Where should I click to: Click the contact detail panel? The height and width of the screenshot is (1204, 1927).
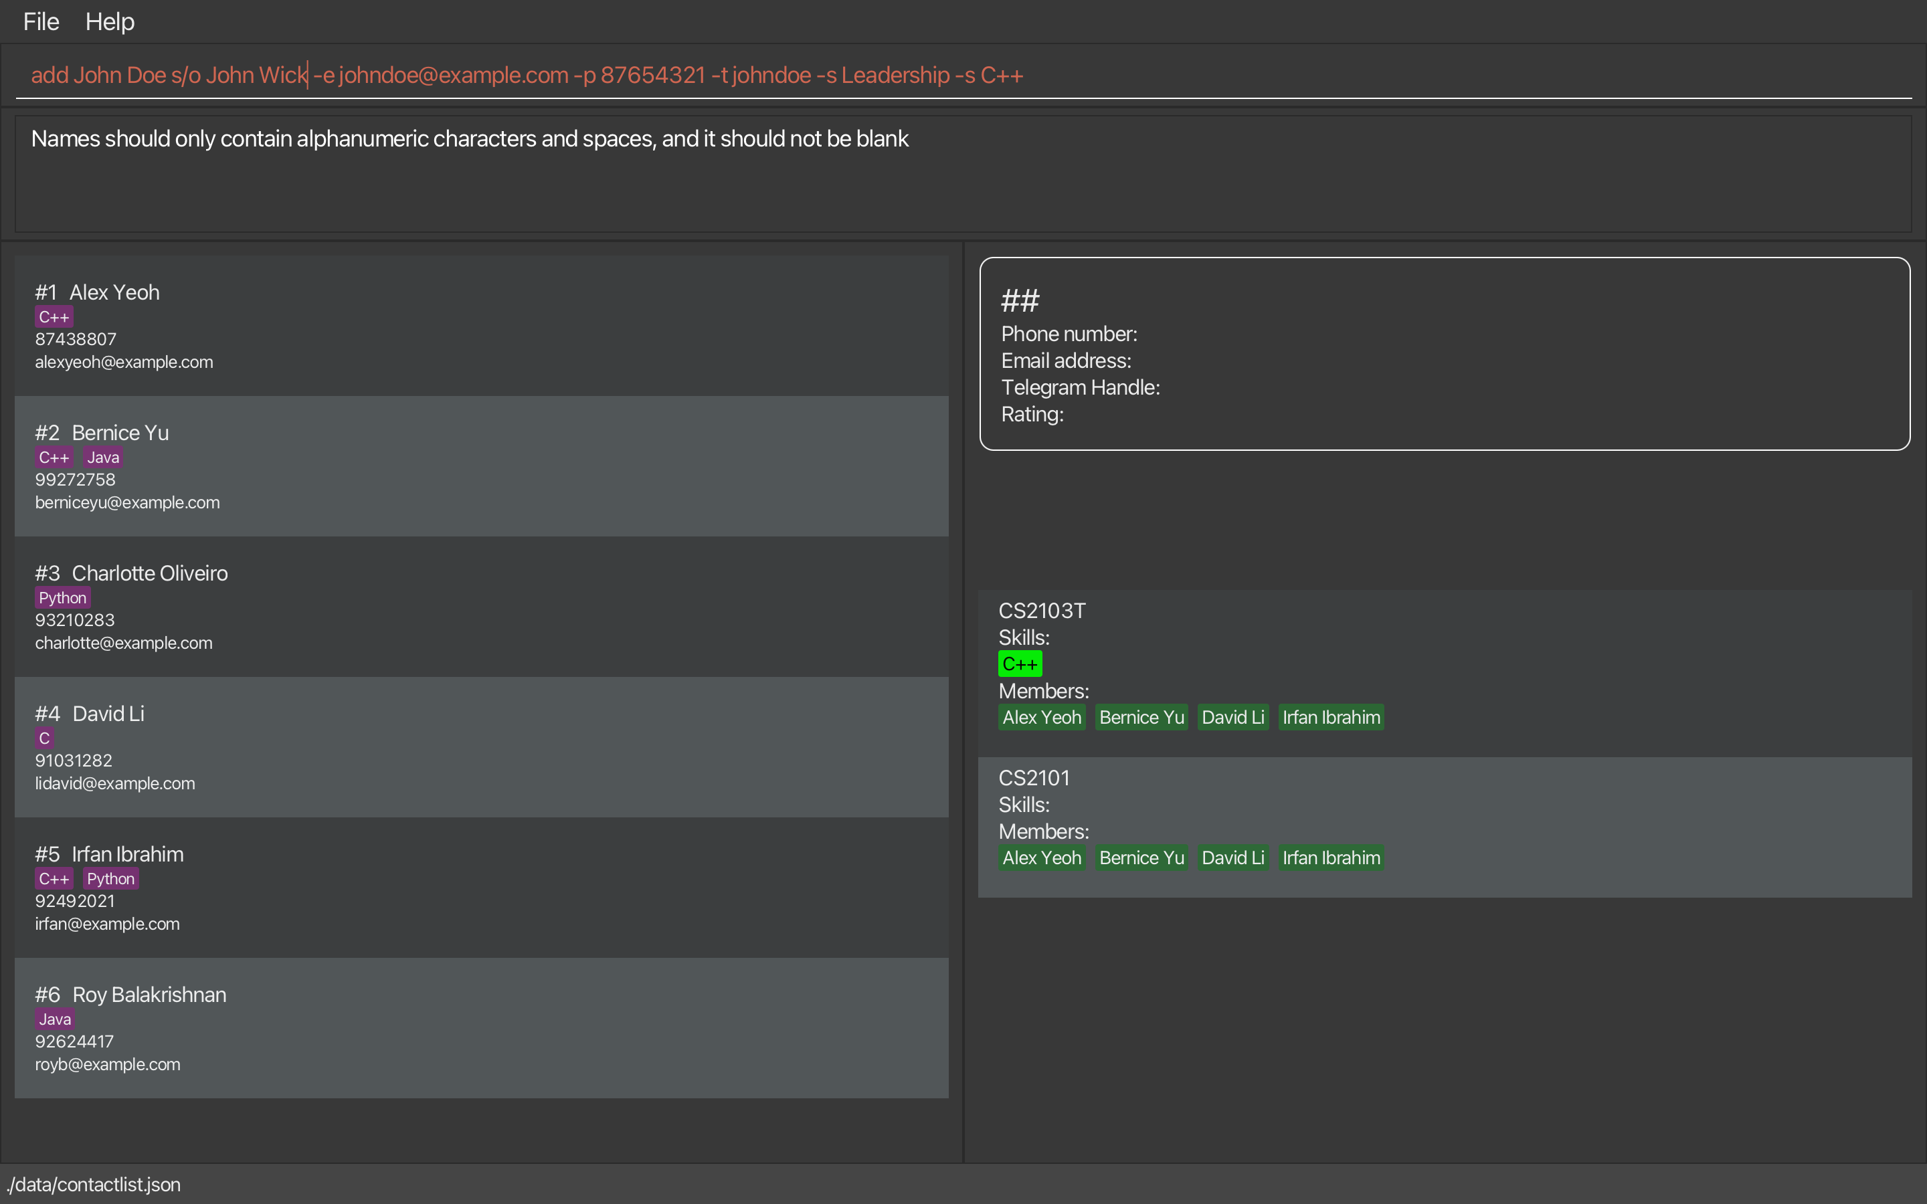point(1444,354)
